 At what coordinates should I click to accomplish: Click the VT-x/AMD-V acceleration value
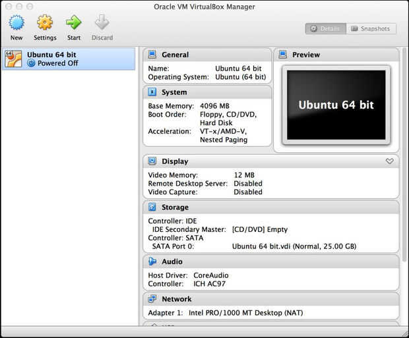[223, 131]
